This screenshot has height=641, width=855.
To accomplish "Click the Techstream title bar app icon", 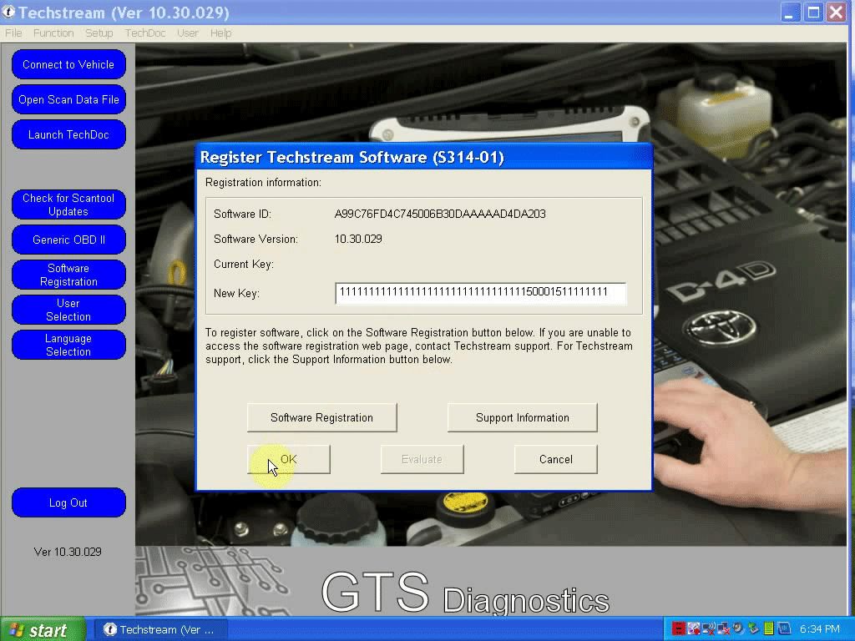I will [x=8, y=12].
